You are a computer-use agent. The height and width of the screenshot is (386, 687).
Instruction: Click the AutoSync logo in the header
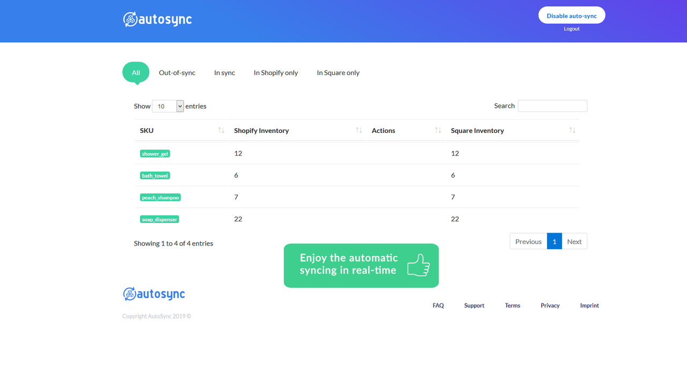(x=157, y=19)
